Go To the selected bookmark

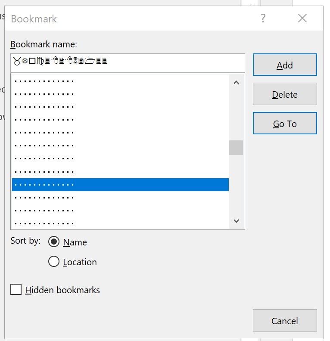[x=285, y=123]
